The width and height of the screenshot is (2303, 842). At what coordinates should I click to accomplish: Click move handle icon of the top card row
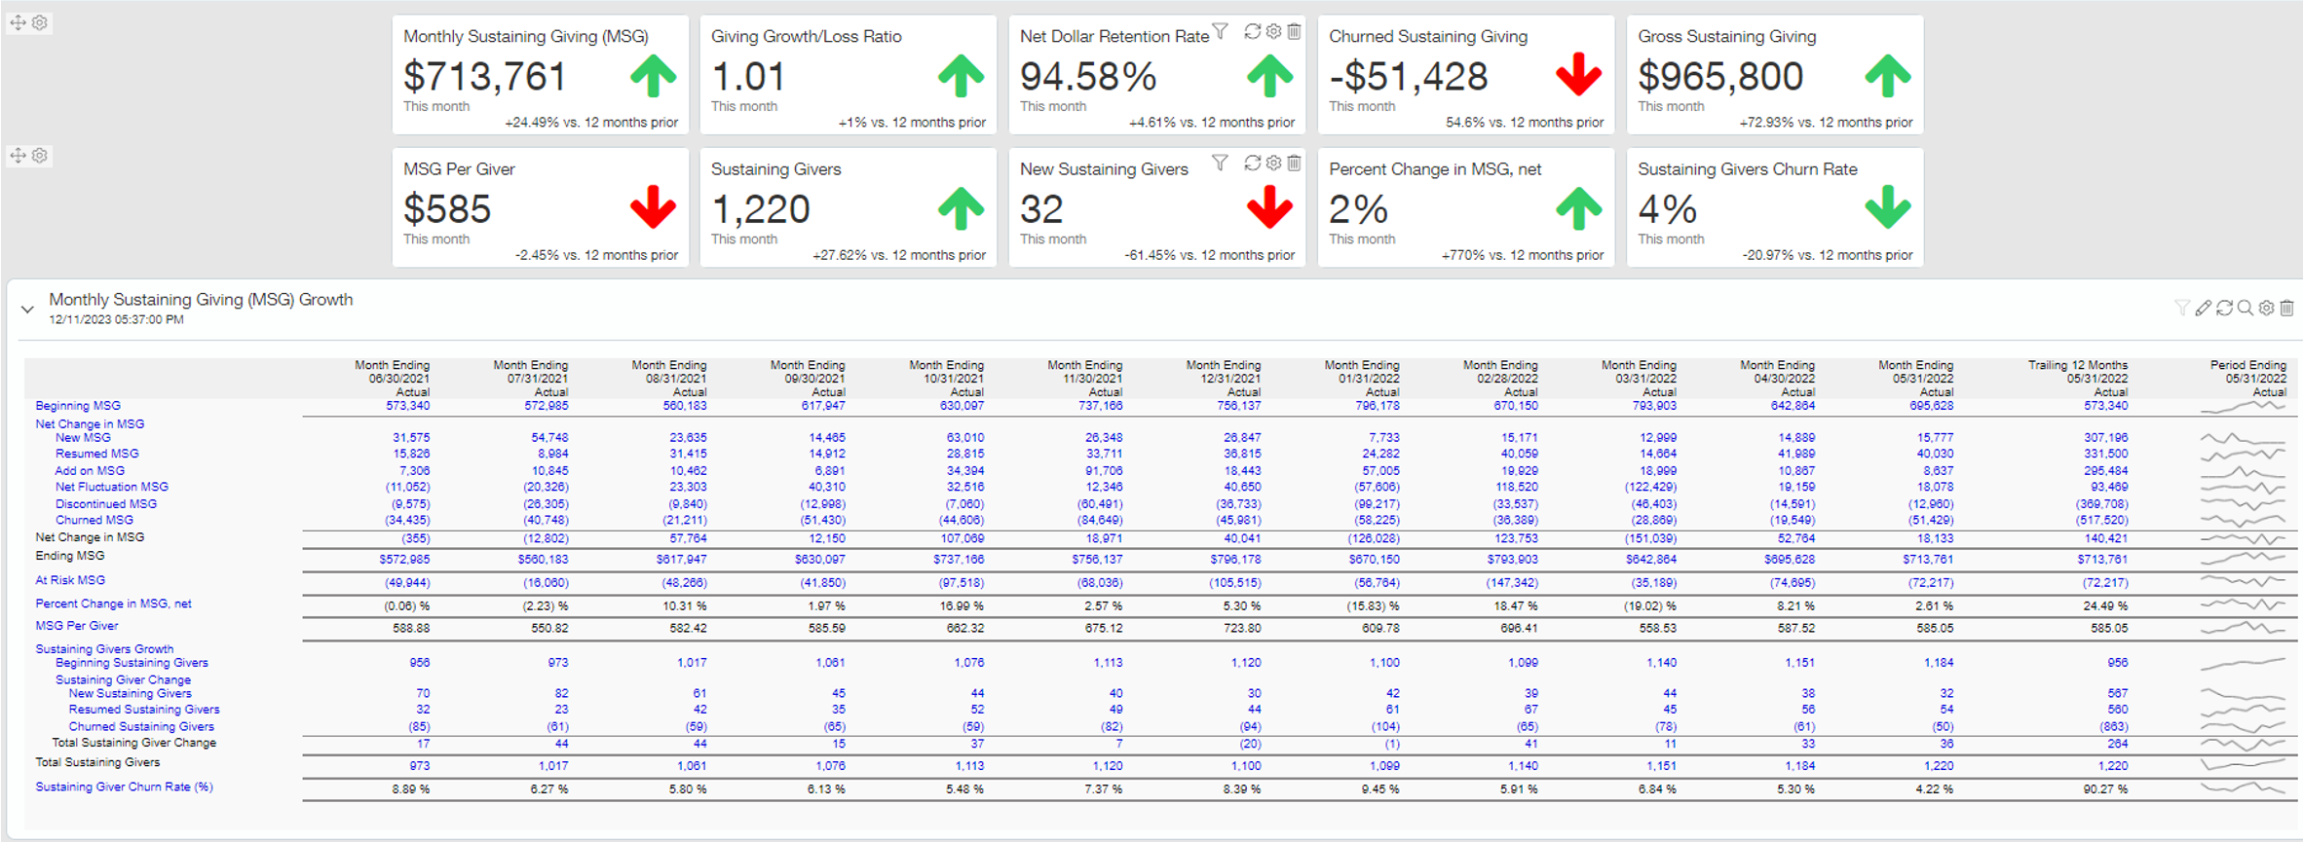pos(19,22)
